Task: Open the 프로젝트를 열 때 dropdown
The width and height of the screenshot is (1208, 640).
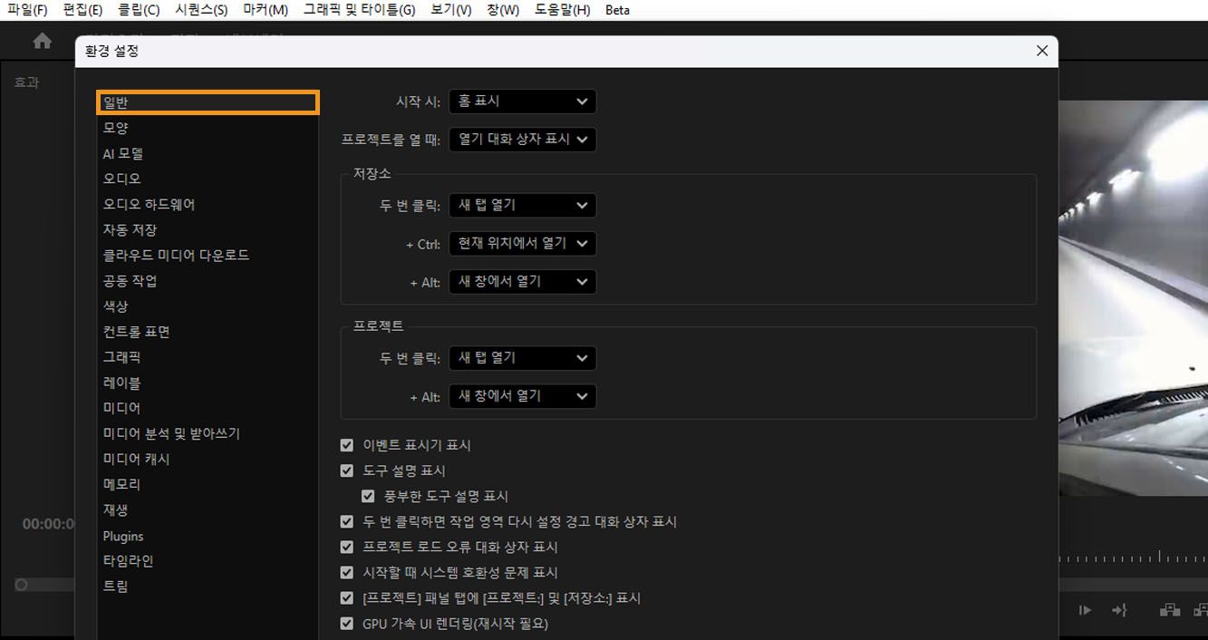Action: click(x=523, y=140)
